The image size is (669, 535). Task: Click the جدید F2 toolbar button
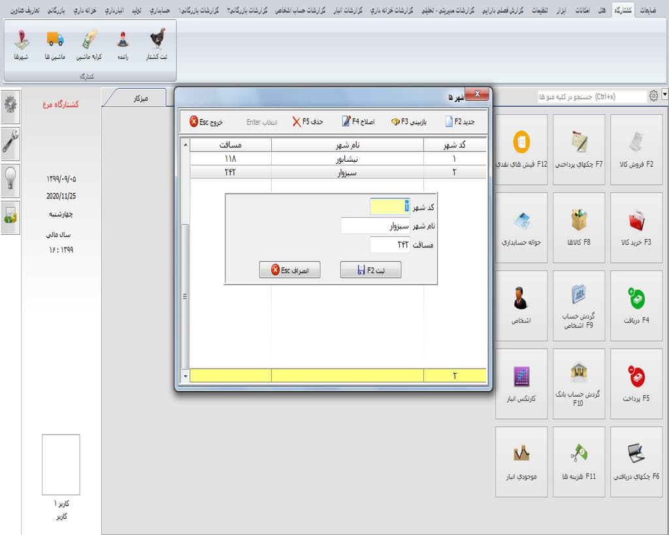click(x=460, y=122)
